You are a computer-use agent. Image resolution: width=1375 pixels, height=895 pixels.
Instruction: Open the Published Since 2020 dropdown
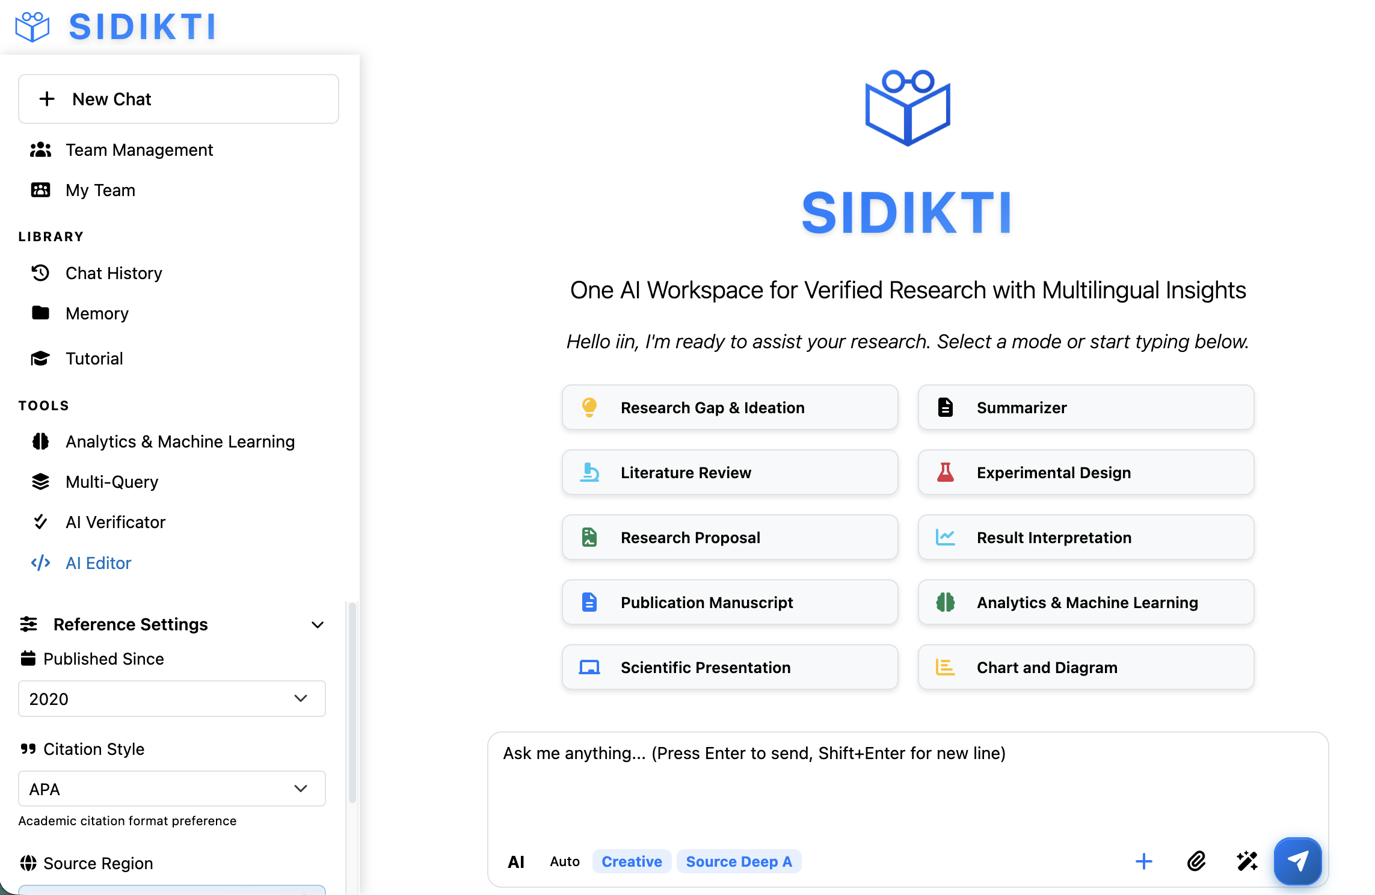pyautogui.click(x=172, y=698)
